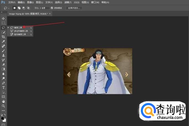Close the Image 16.png document tab

(50, 14)
